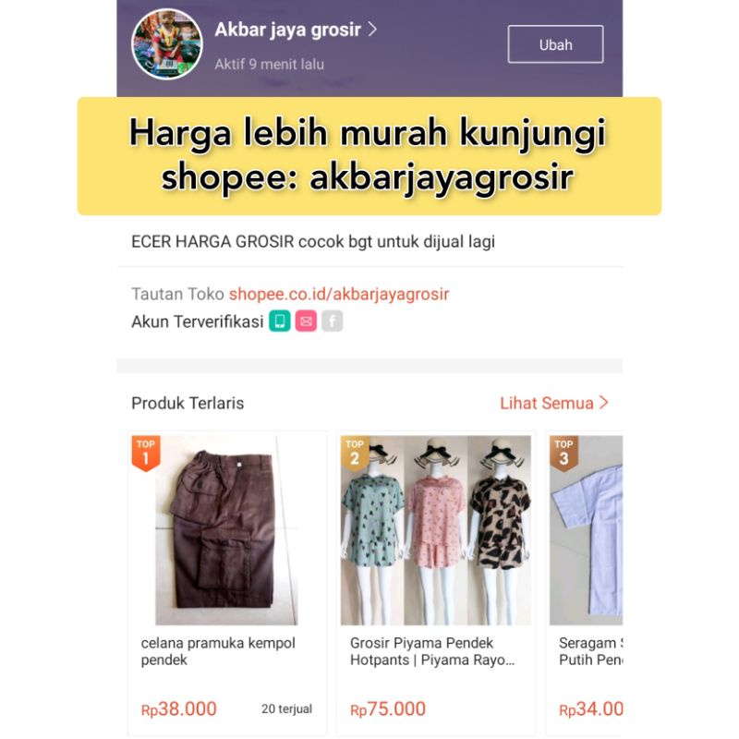This screenshot has height=739, width=739.
Task: Open shopee.co.id/akbarjayagrosir store link
Action: pyautogui.click(x=339, y=294)
